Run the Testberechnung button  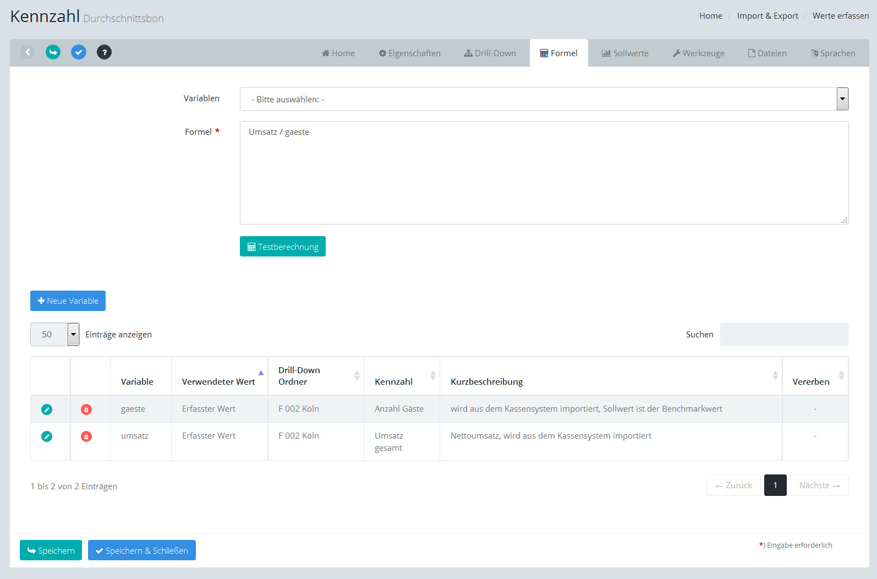283,247
